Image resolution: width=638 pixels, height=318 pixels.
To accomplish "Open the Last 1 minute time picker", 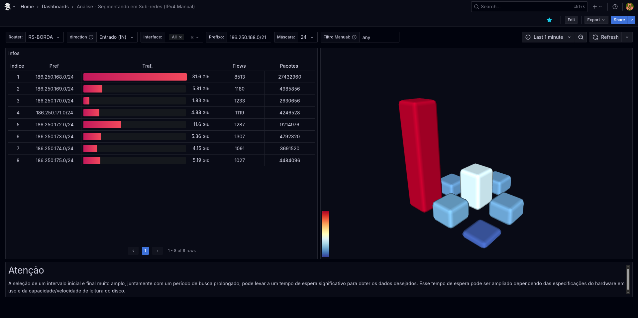I will tap(548, 37).
